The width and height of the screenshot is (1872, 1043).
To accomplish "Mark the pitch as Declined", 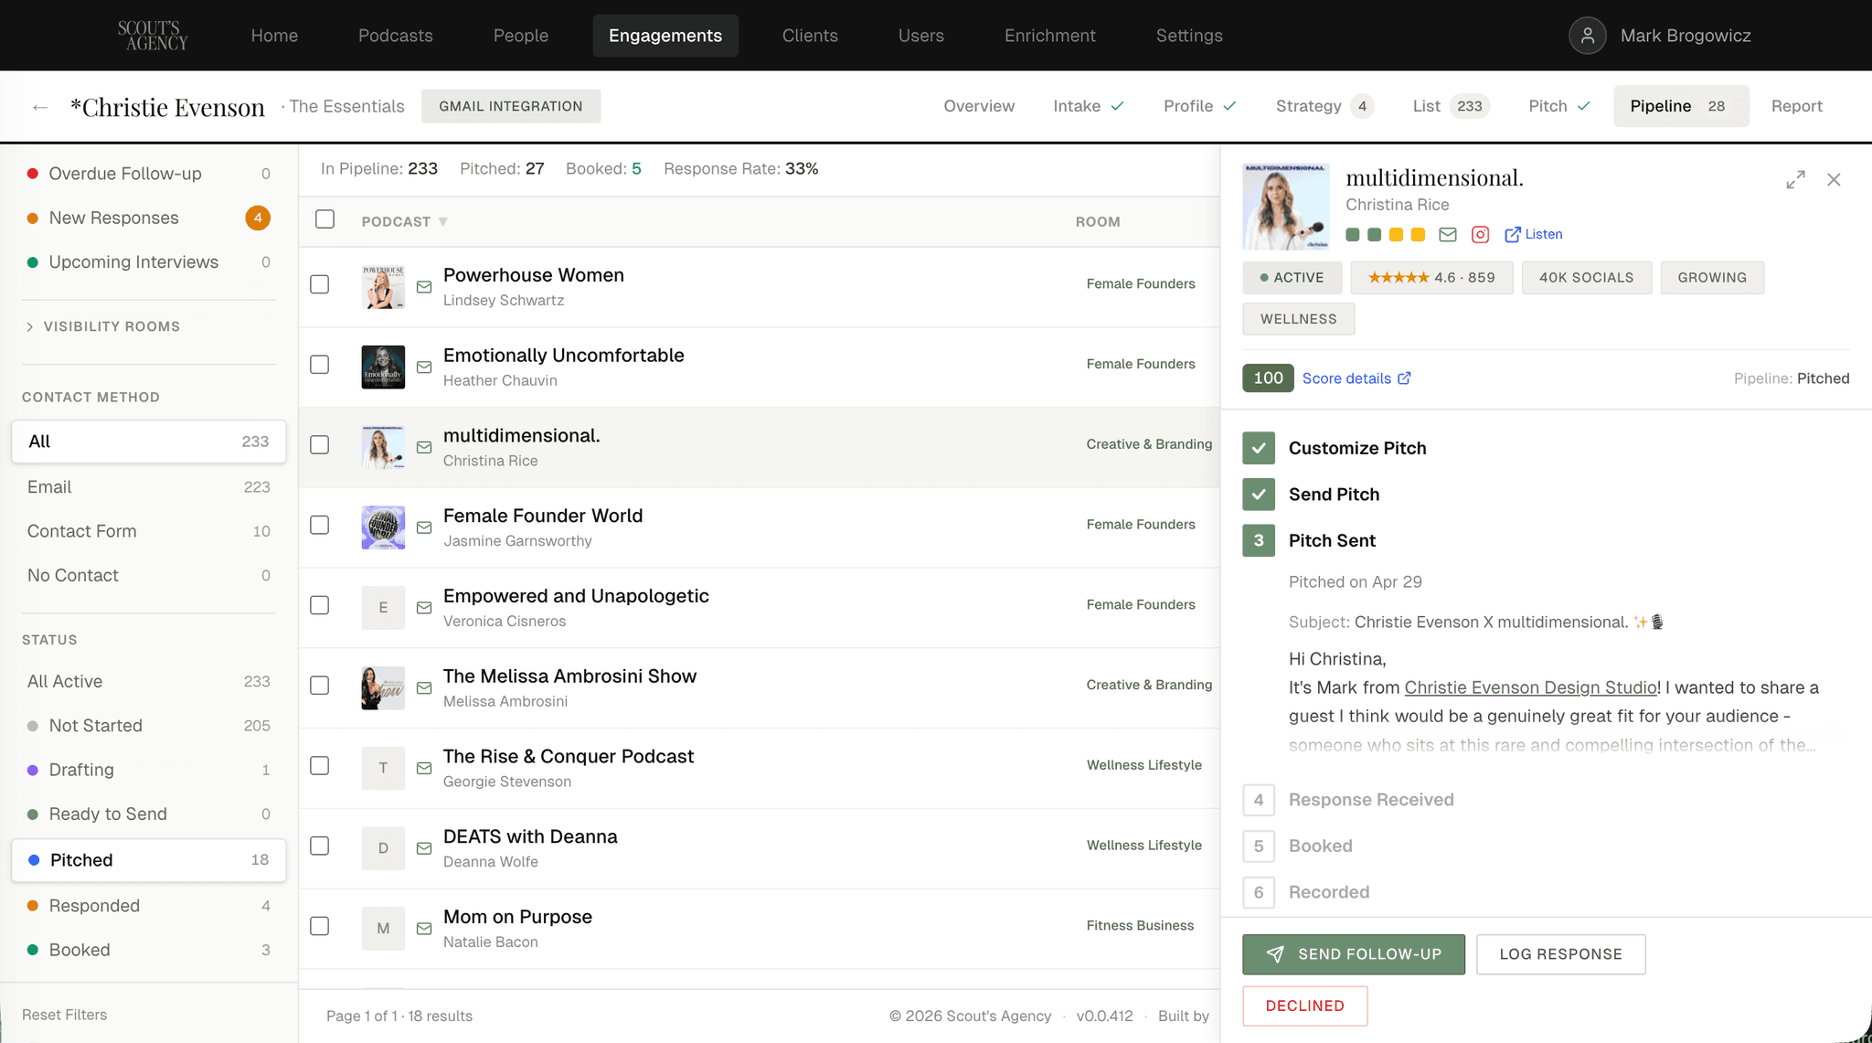I will 1305,1006.
